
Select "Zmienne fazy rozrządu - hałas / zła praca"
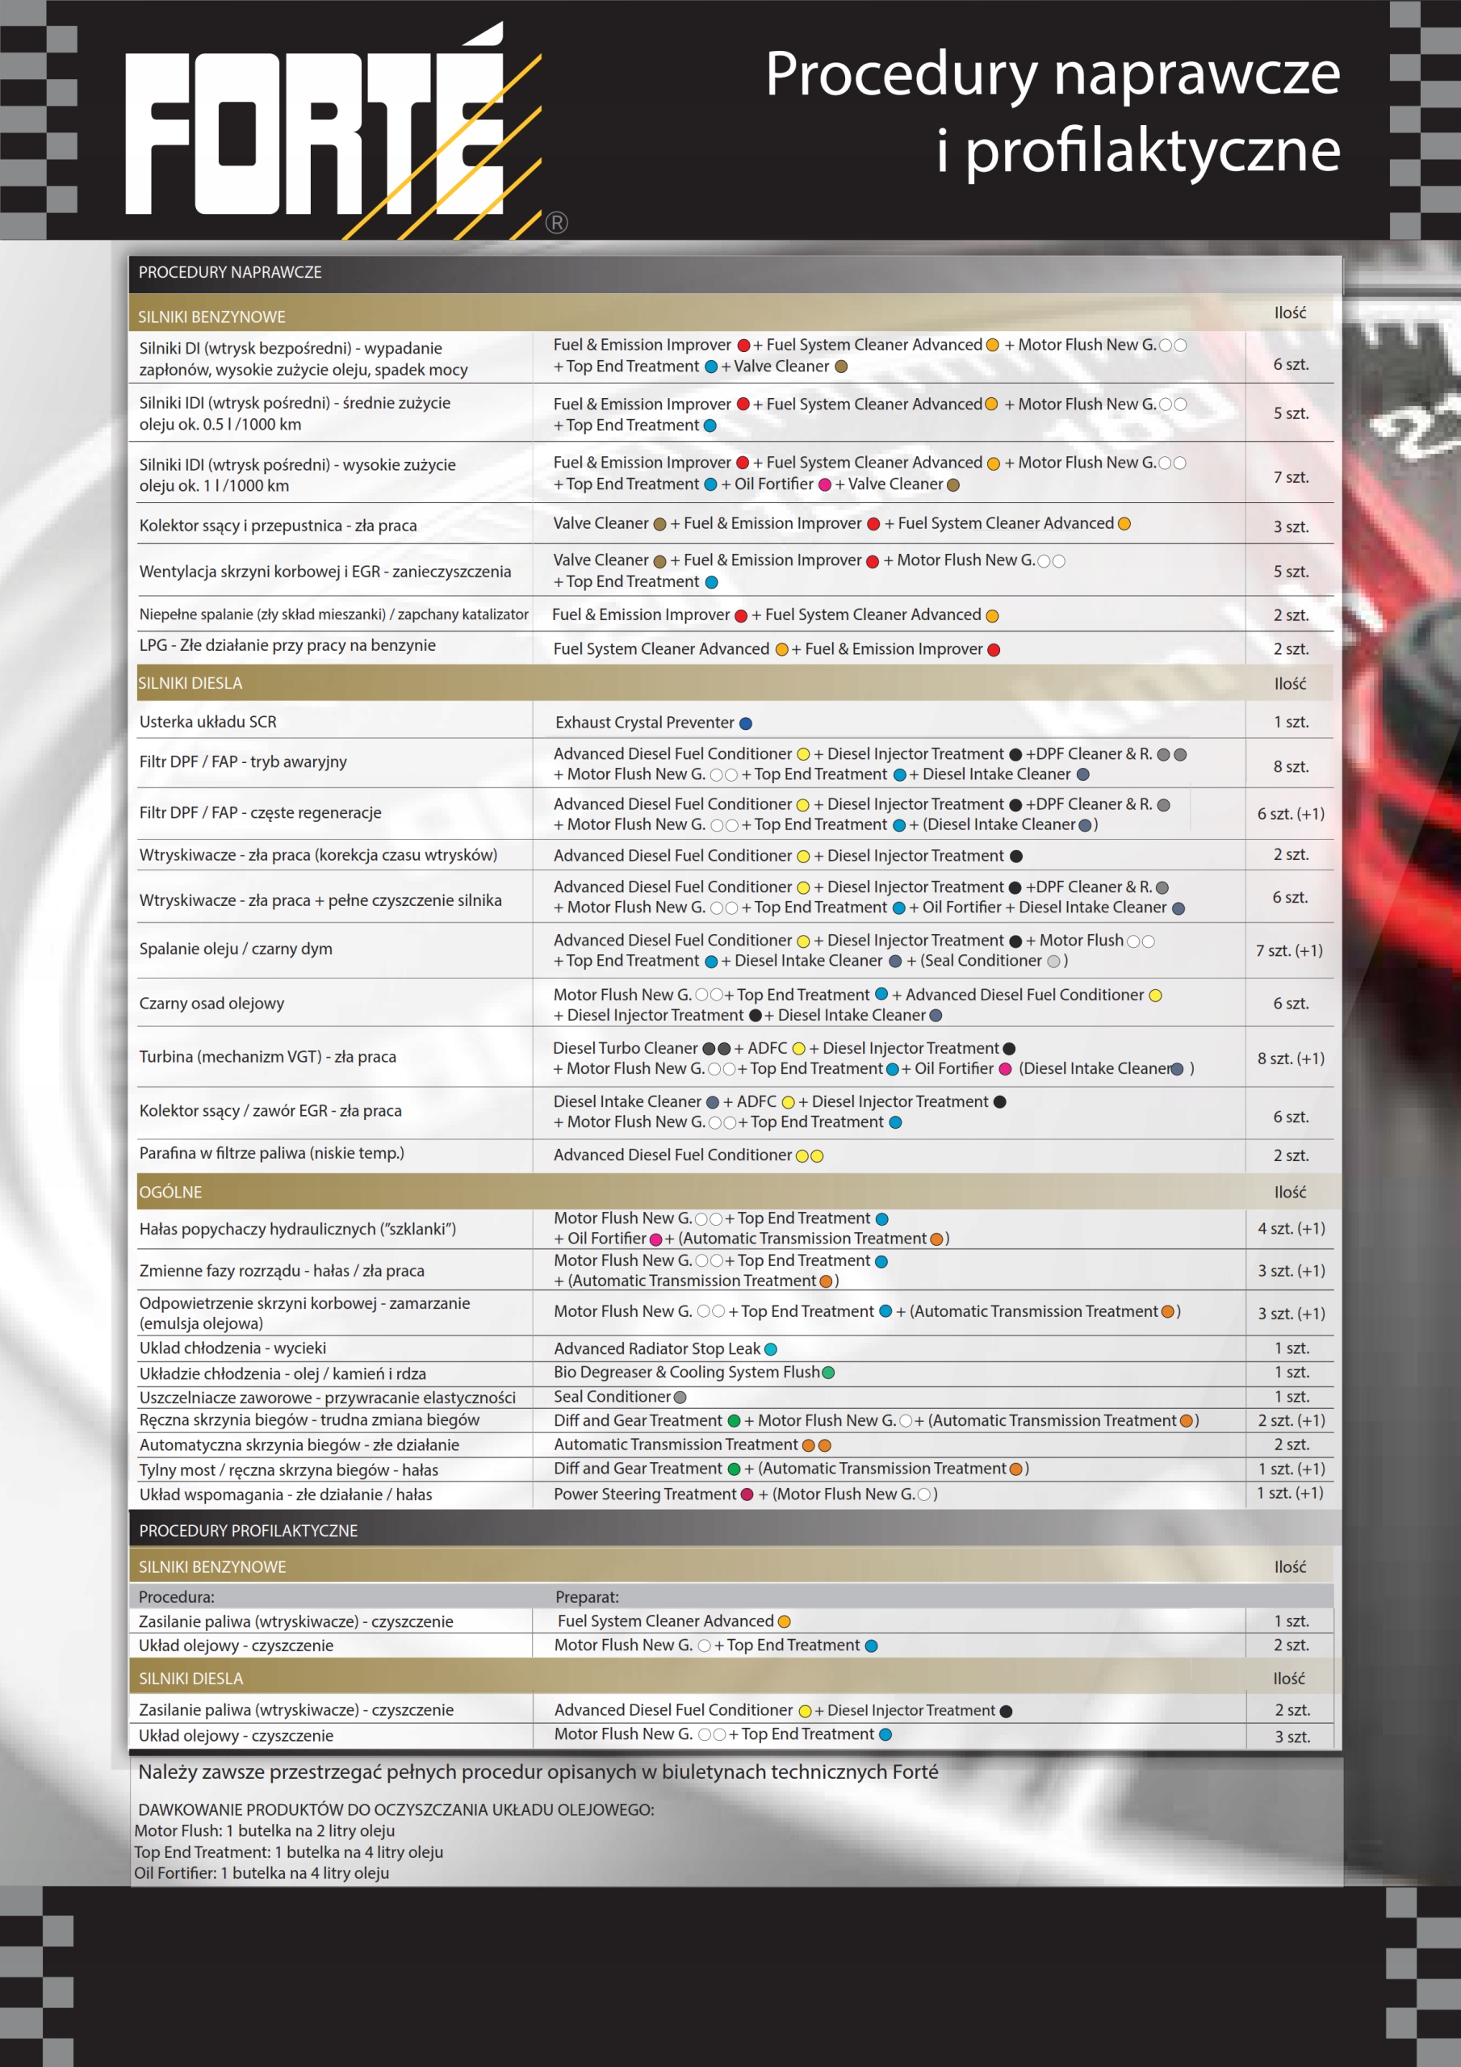click(x=282, y=1271)
